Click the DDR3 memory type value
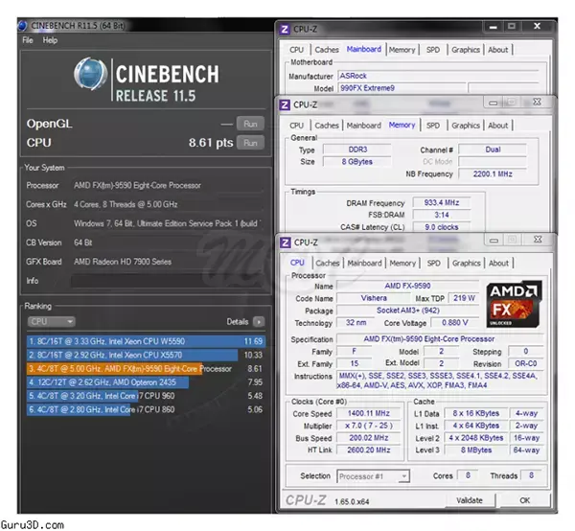The width and height of the screenshot is (575, 531). pyautogui.click(x=357, y=150)
